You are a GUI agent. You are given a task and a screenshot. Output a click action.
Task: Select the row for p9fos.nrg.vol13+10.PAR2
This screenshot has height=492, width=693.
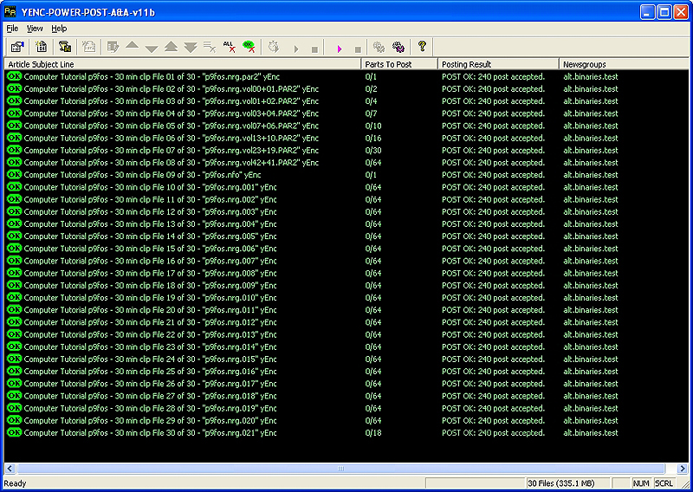click(x=346, y=138)
